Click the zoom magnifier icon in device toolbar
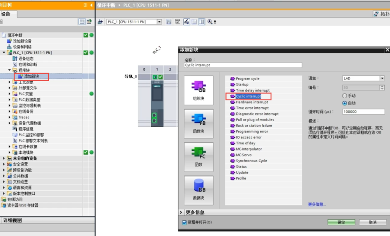This screenshot has width=390, height=236. point(210,22)
